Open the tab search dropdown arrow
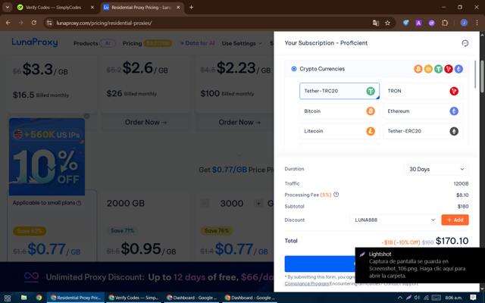This screenshot has height=303, width=485. [x=7, y=7]
